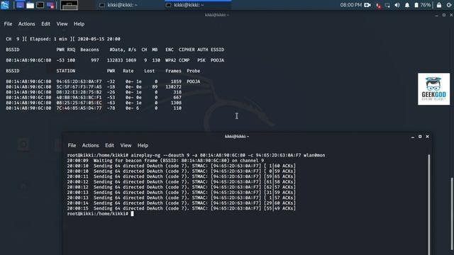Click the Probe column header
Screen dimensions: 454x255
click(x=194, y=71)
